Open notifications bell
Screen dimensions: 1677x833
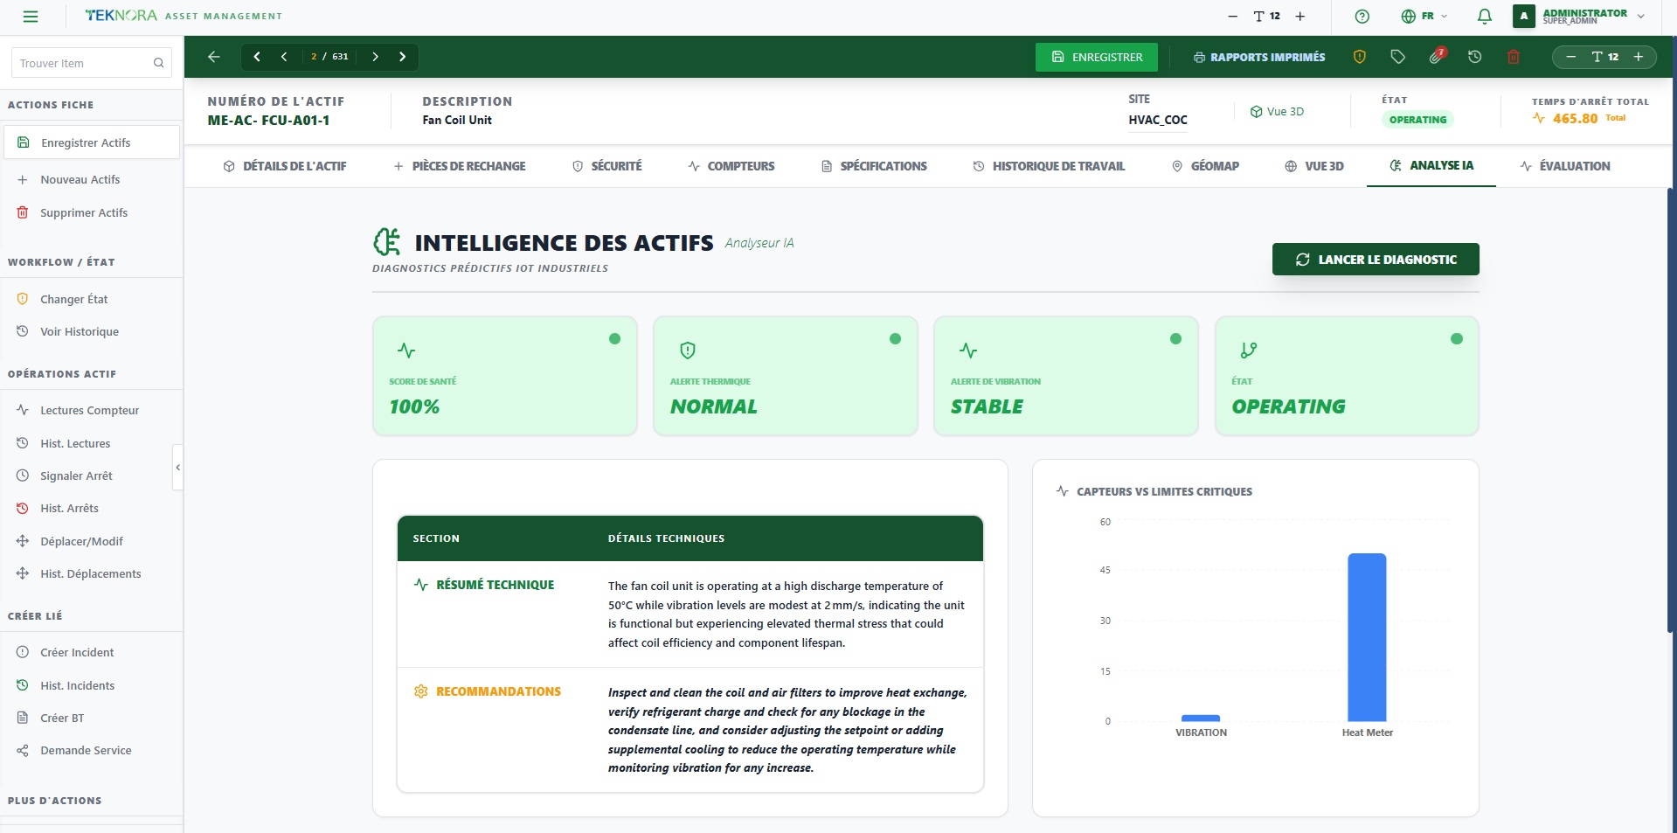pyautogui.click(x=1484, y=17)
